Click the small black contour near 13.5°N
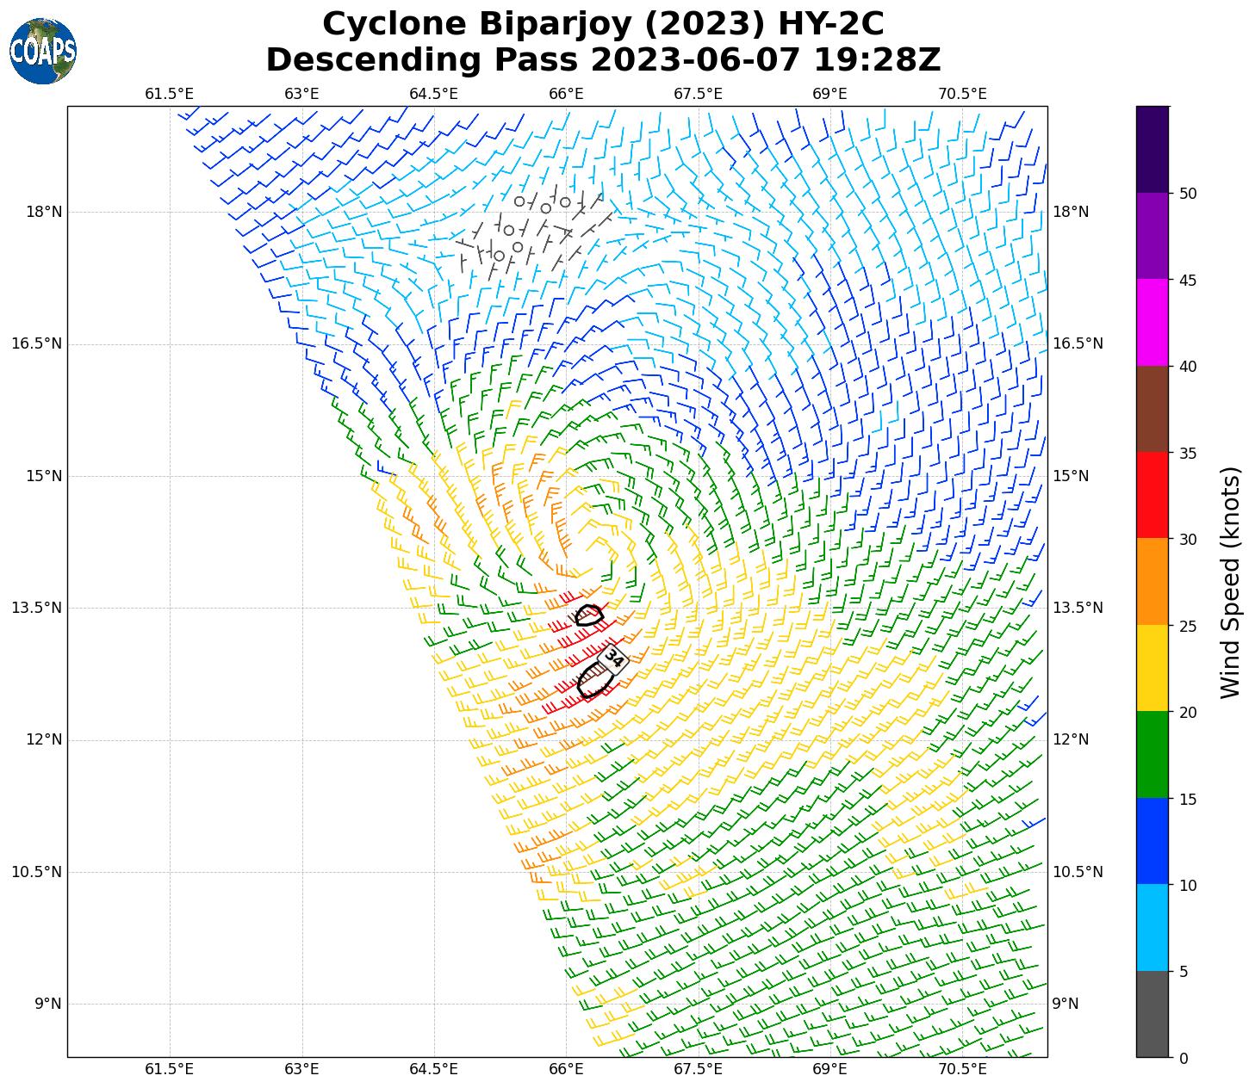Screen dimensions: 1255x1088 point(589,615)
